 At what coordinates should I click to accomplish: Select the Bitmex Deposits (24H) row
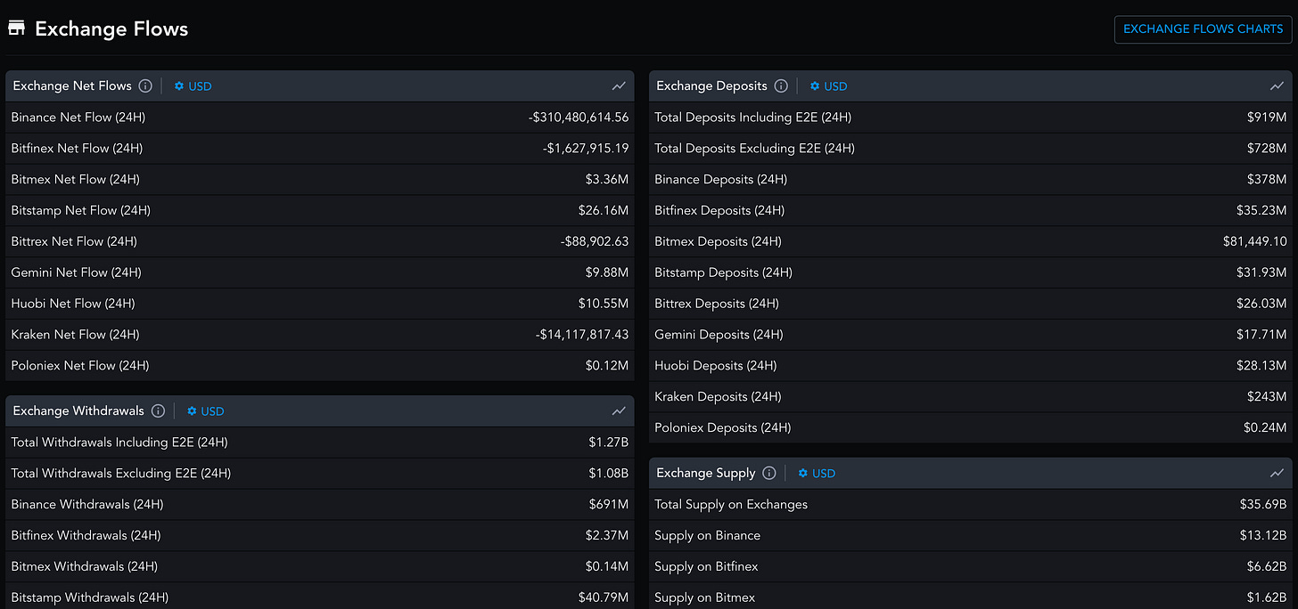click(x=971, y=242)
